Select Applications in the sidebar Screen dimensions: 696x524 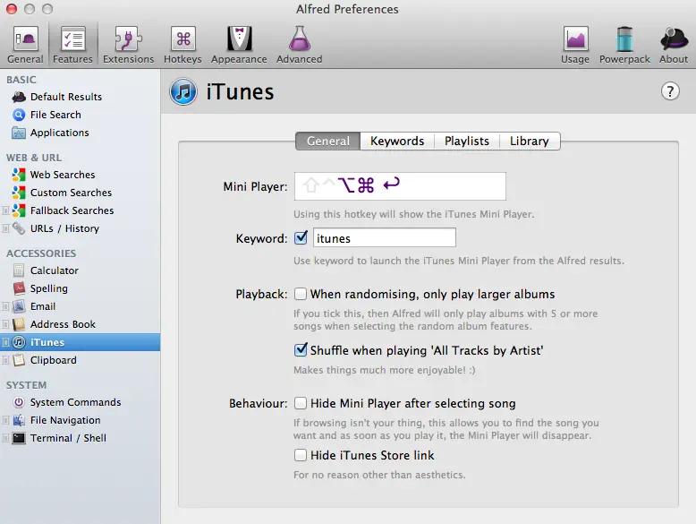[x=80, y=133]
